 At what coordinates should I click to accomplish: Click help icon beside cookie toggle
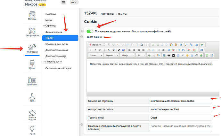(82, 31)
